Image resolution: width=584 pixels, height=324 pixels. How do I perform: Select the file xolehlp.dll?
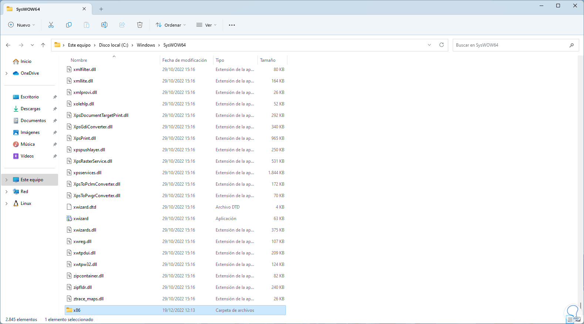[x=84, y=104]
